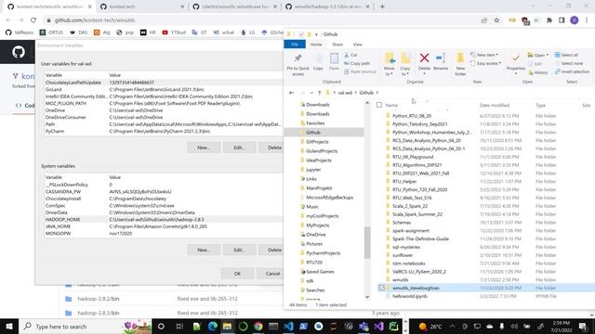
Task: Show hidden system tray icons
Action: [453, 326]
